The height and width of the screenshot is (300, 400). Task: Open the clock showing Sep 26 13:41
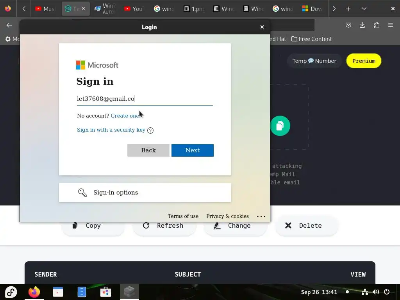319,292
